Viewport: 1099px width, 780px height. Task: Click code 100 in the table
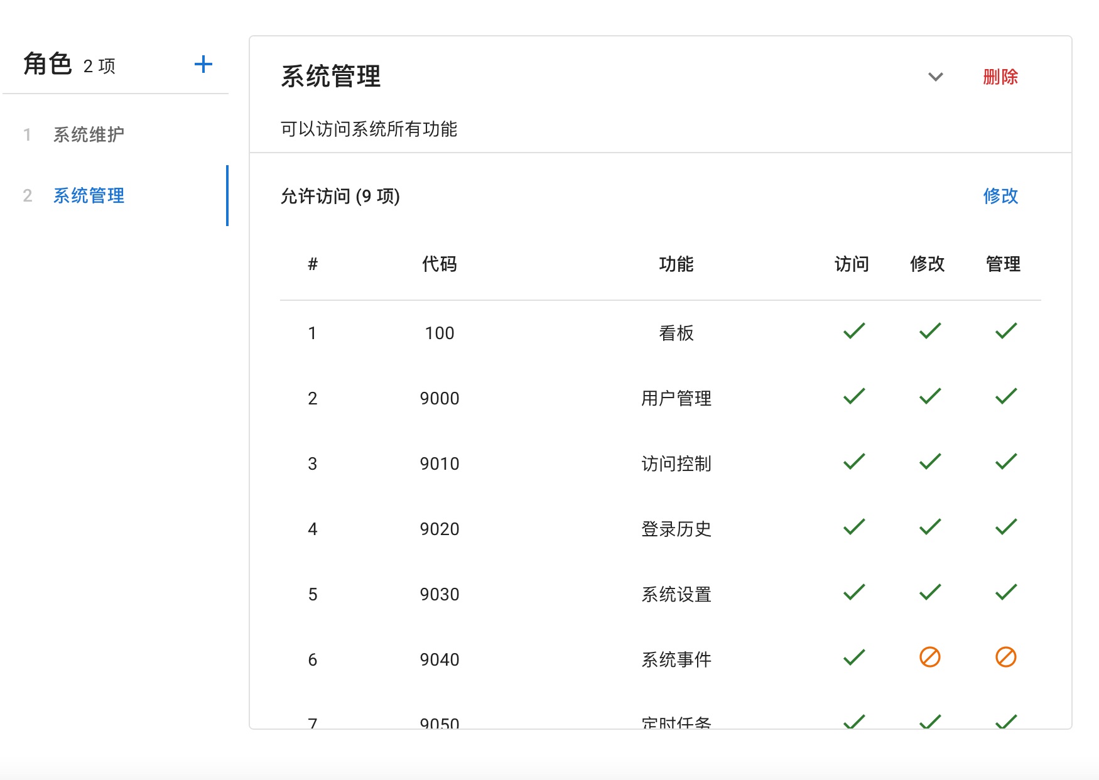pyautogui.click(x=440, y=333)
